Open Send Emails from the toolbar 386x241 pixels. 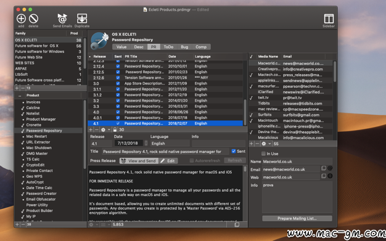click(62, 18)
